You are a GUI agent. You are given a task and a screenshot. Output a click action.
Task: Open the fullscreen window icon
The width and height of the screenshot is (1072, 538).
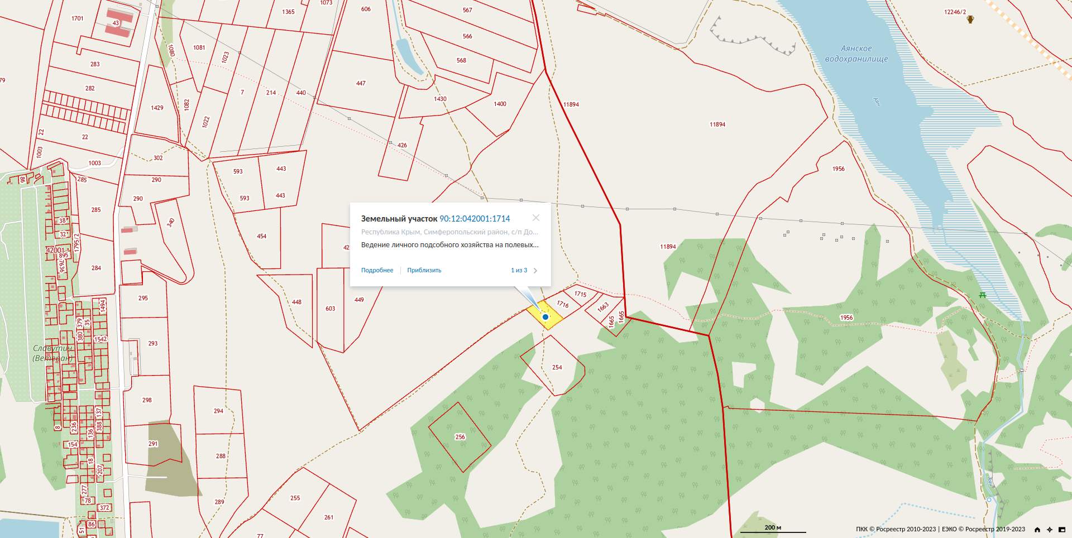click(x=1062, y=530)
